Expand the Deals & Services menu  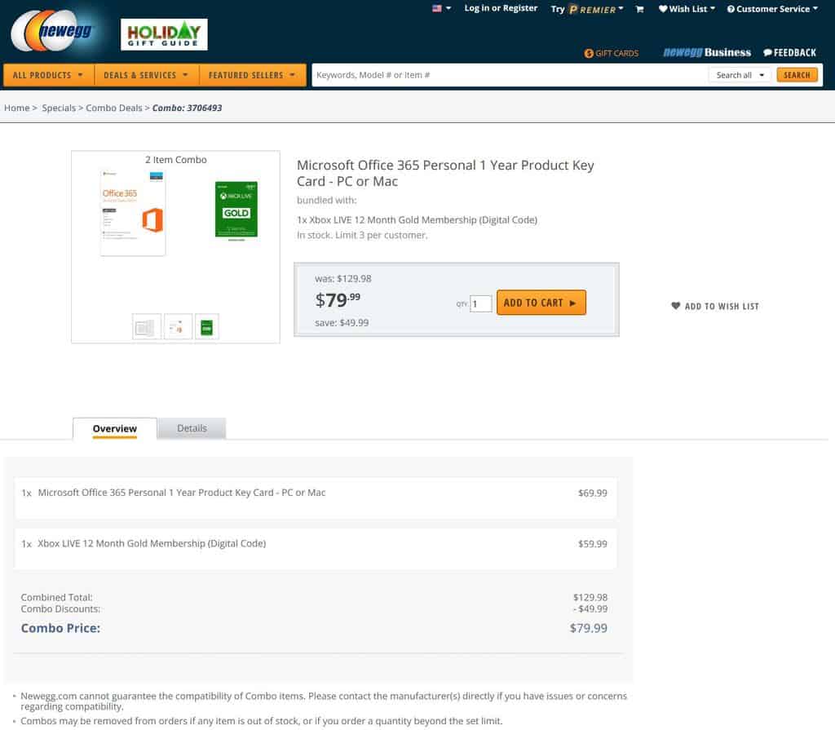[x=146, y=75]
